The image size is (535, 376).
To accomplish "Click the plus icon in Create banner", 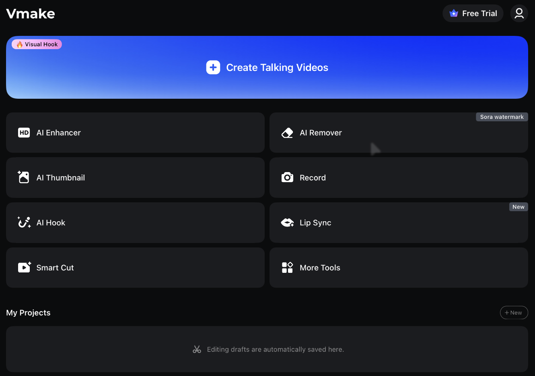I will pos(213,67).
